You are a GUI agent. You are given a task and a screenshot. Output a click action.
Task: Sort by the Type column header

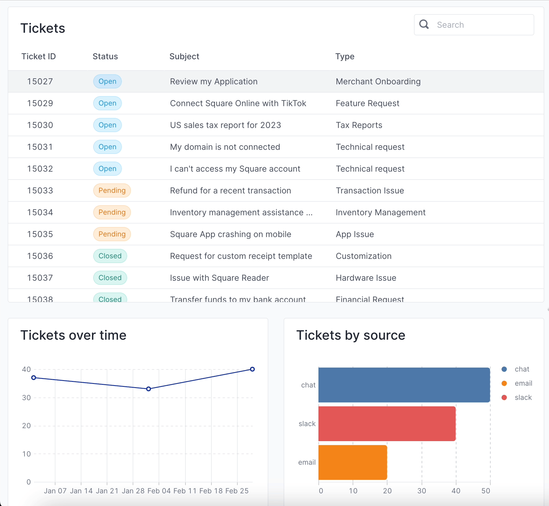(x=345, y=56)
